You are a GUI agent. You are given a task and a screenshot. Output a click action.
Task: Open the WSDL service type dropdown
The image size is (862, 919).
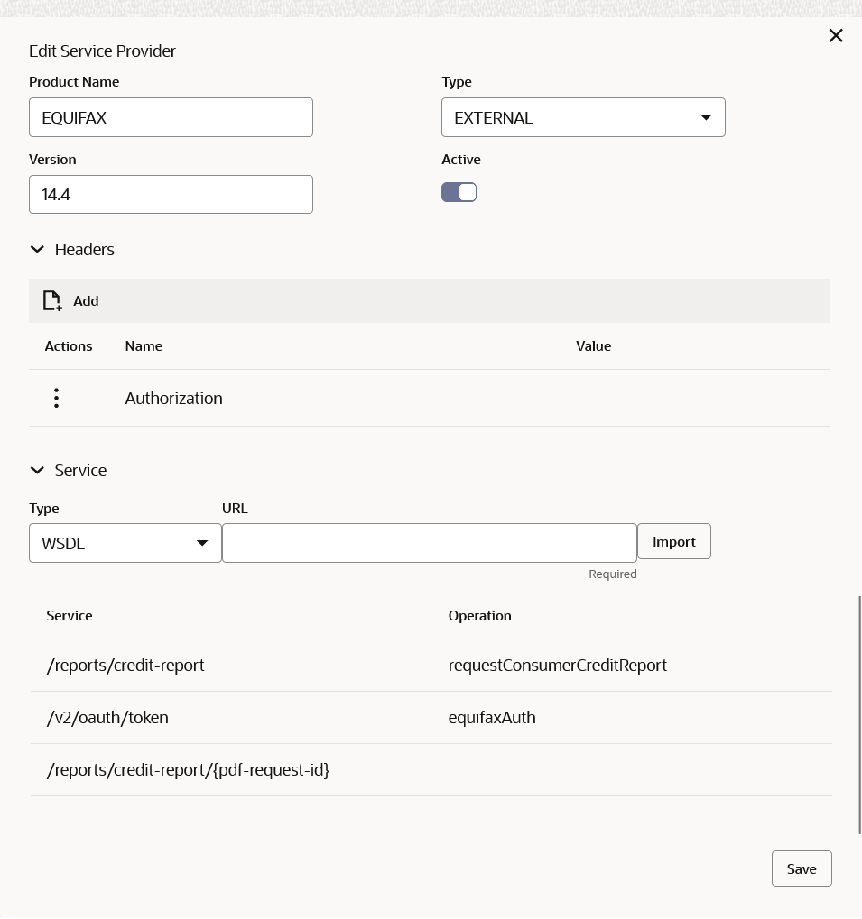(125, 543)
